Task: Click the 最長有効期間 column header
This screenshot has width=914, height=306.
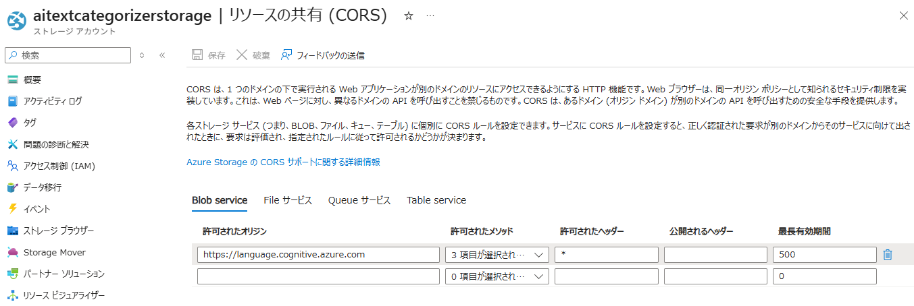Action: tap(805, 231)
